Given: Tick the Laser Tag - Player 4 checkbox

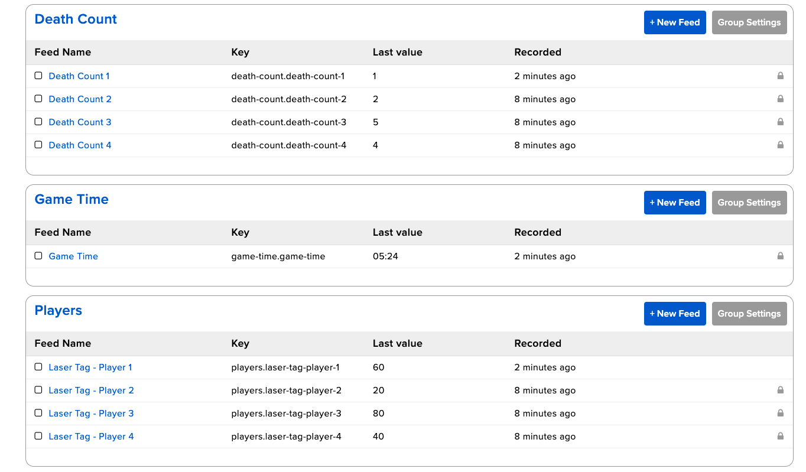Looking at the screenshot, I should (38, 436).
